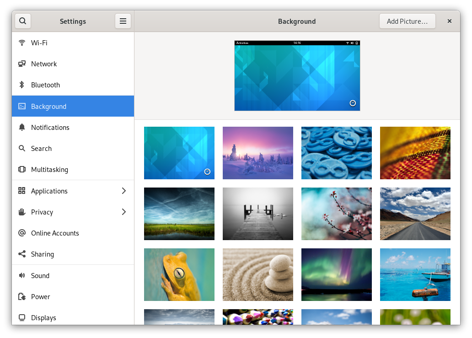The width and height of the screenshot is (472, 338).
Task: Choose the purple snowy winter wallpaper
Action: point(257,153)
